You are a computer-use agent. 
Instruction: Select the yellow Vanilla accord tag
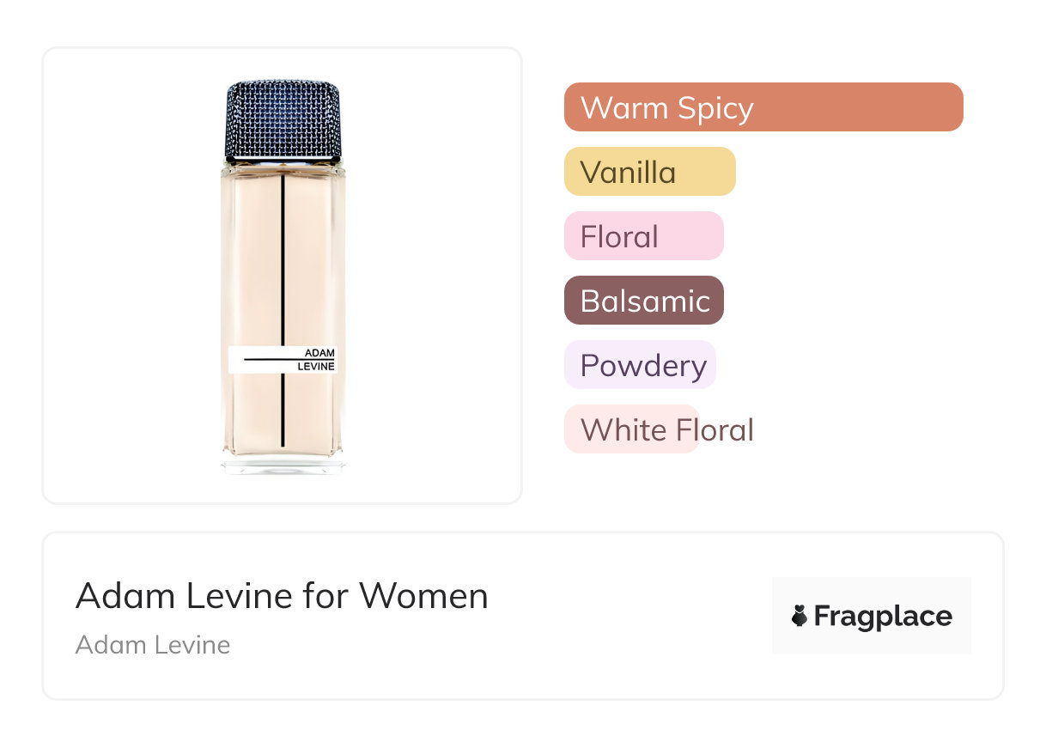649,172
